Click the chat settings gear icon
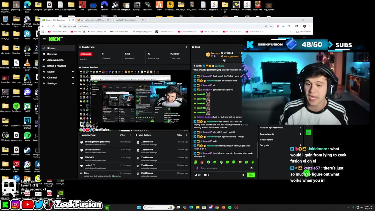375x211 pixels. point(243,175)
